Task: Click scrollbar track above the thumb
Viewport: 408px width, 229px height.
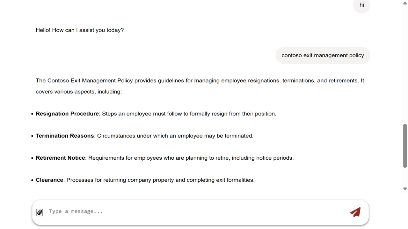Action: coord(405,64)
